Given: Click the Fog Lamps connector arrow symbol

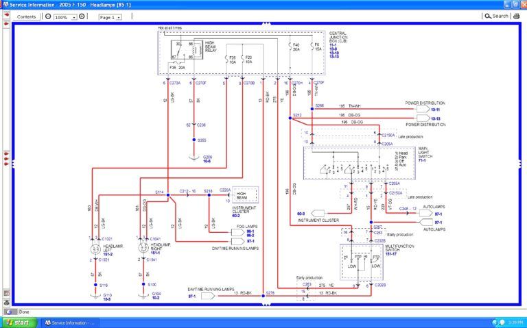Looking at the screenshot, I should click(237, 232).
